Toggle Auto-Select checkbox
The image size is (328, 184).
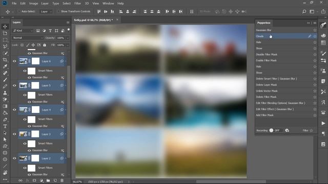coord(19,11)
